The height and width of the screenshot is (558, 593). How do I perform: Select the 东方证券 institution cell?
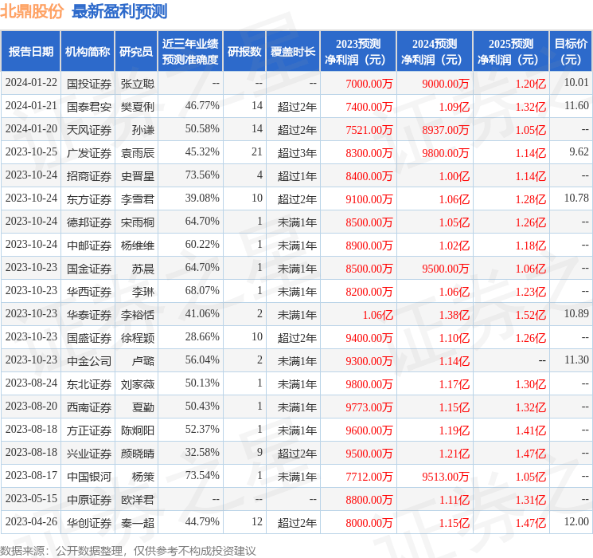(89, 199)
